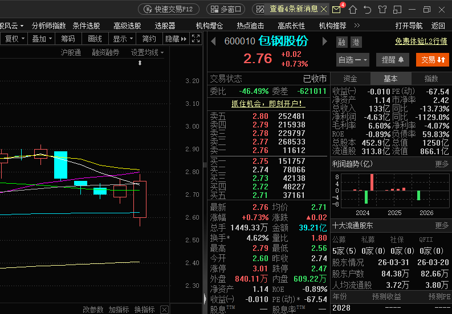Viewport: 452px width, 314px height.
Task: Open 复权 adjustment dropdown
Action: tap(14, 39)
